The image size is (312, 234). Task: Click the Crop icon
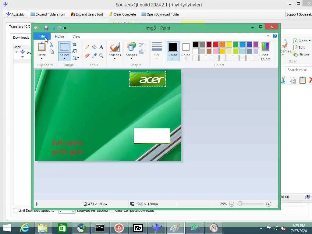(x=74, y=44)
